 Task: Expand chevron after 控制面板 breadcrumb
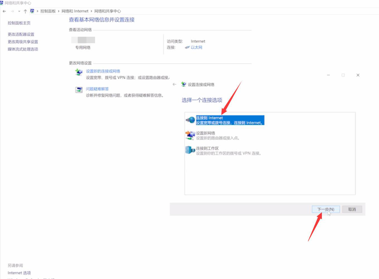59,11
